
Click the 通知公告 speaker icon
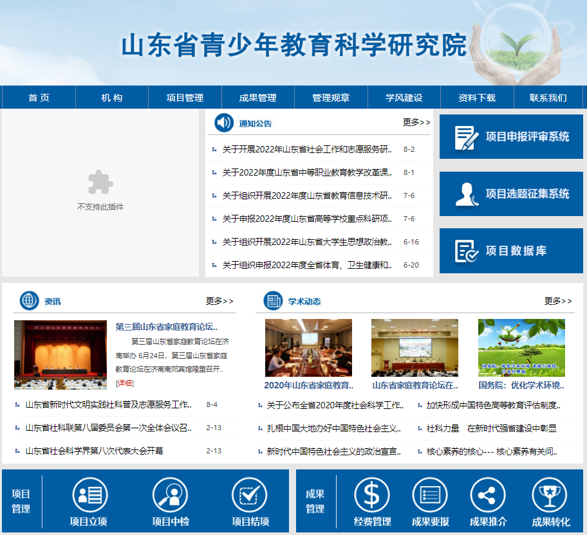pos(224,122)
